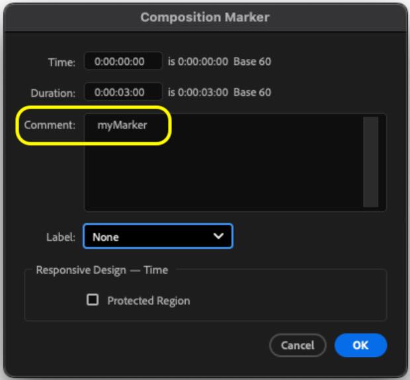Click the chevron arrow on Label dropdown
The image size is (410, 380).
pyautogui.click(x=218, y=236)
